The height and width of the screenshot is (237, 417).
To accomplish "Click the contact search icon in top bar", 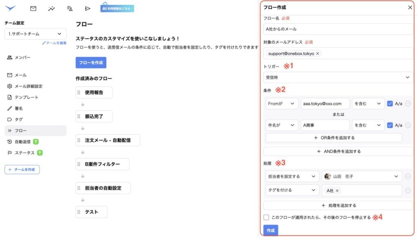I will tap(70, 8).
